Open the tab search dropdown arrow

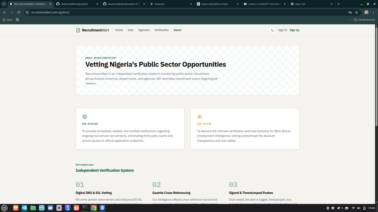(x=4, y=4)
